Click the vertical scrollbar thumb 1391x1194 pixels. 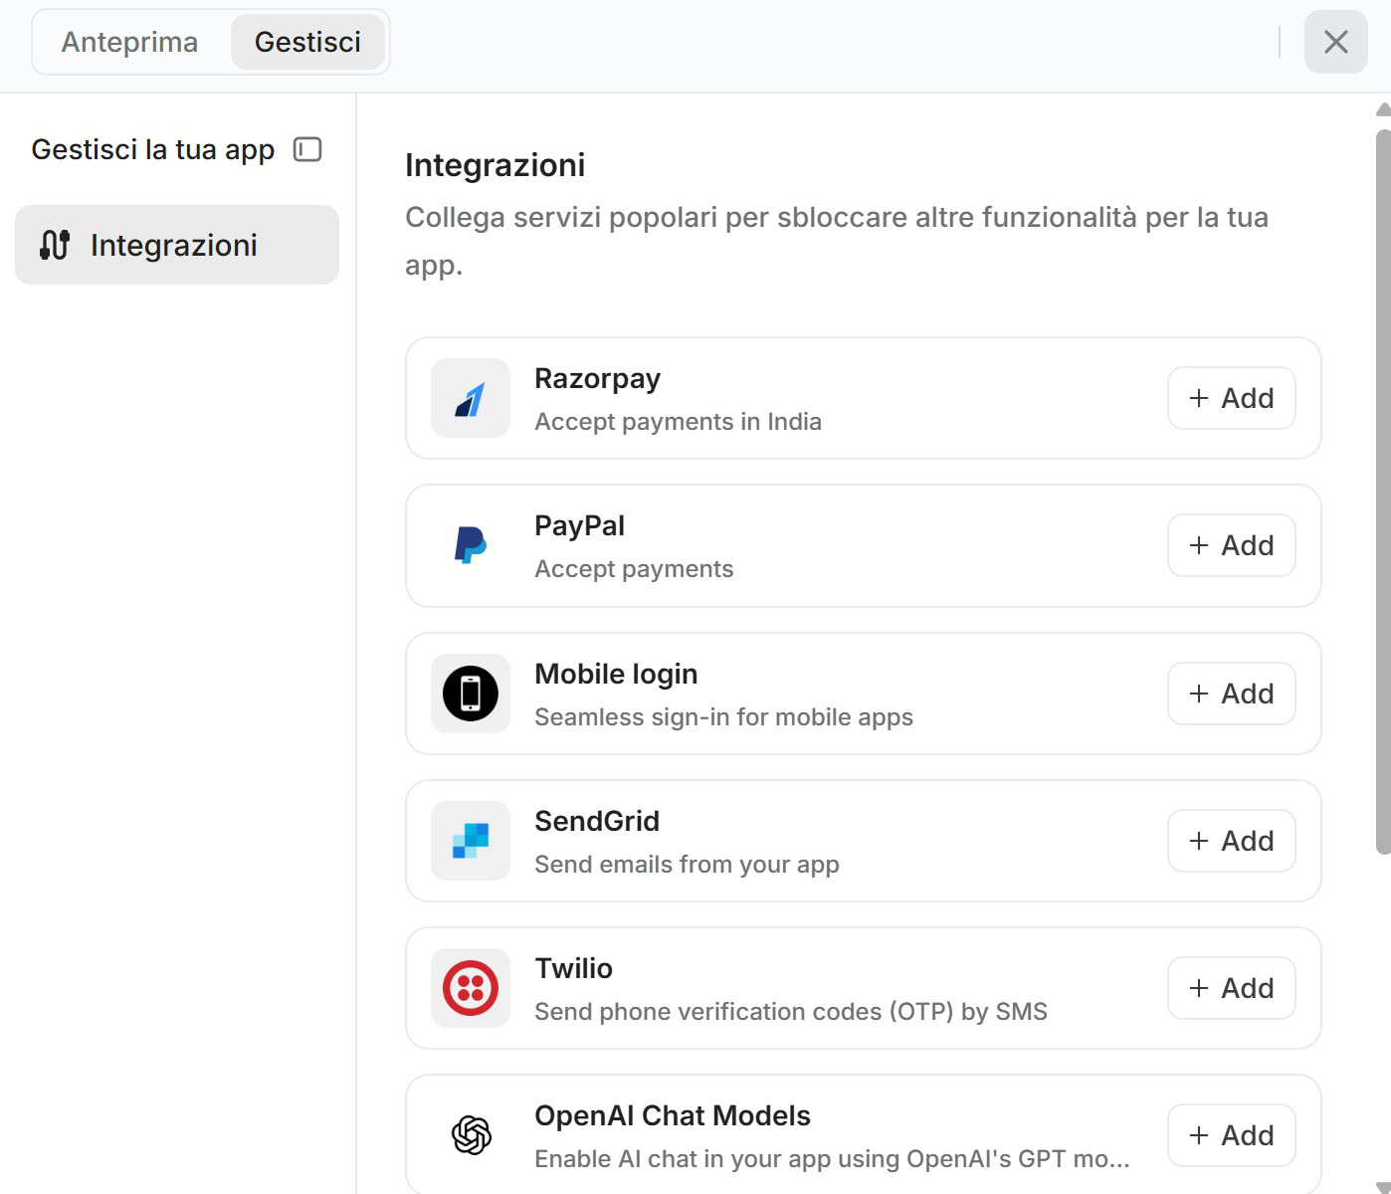[1383, 492]
